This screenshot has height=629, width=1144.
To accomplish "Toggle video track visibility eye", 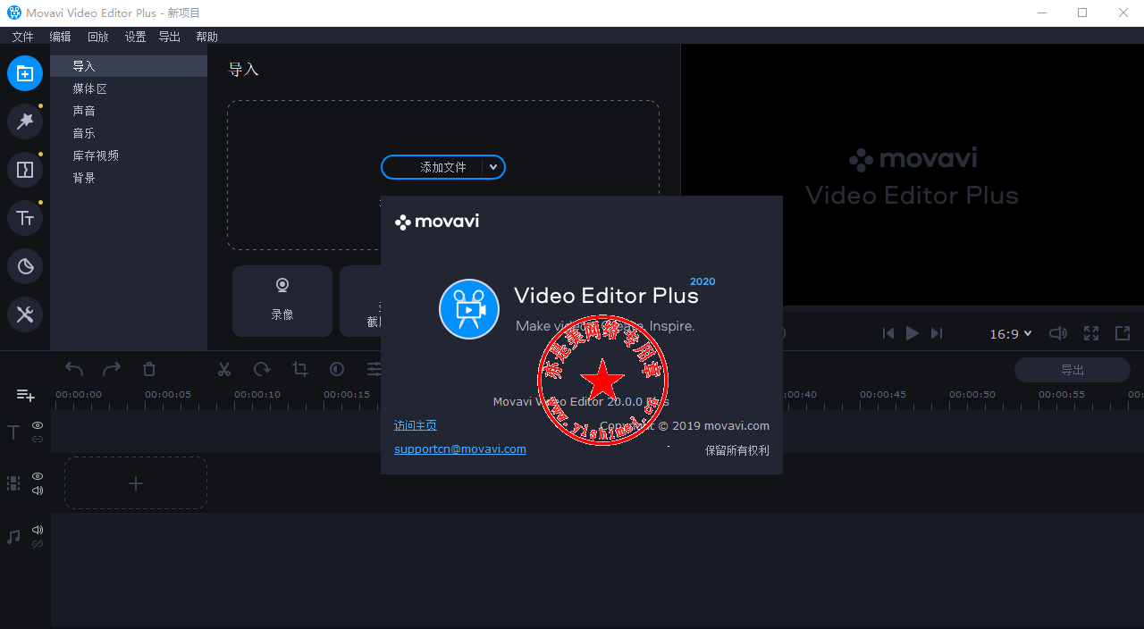I will point(38,477).
